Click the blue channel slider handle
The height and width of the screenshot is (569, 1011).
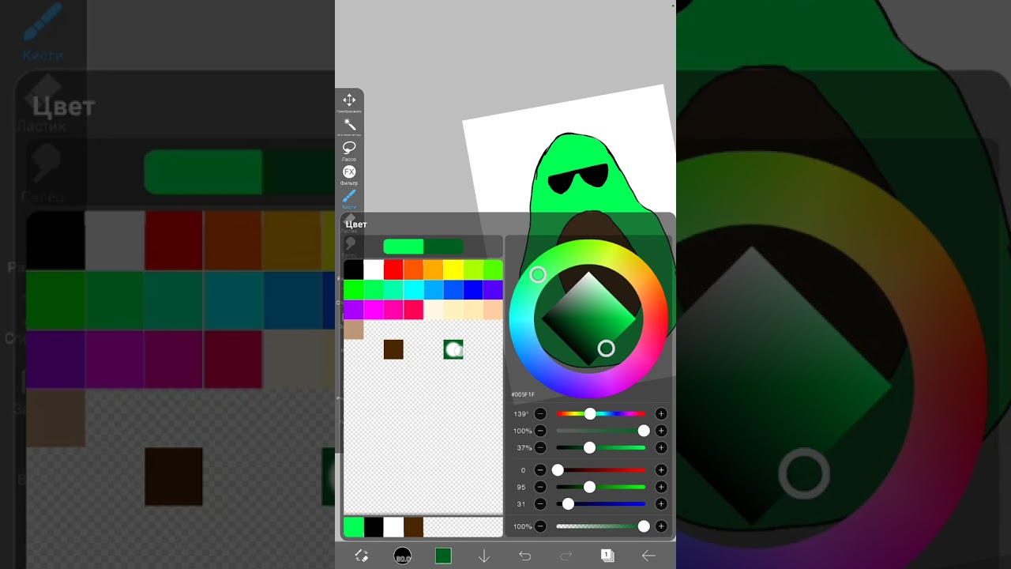click(568, 503)
